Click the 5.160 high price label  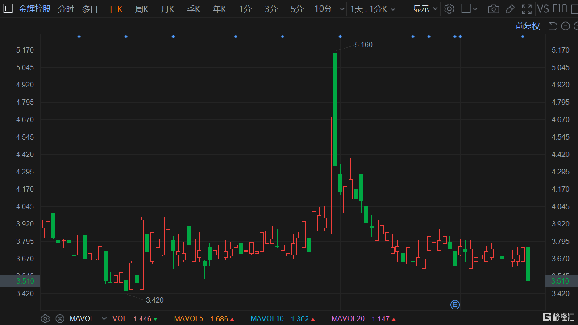click(x=363, y=45)
